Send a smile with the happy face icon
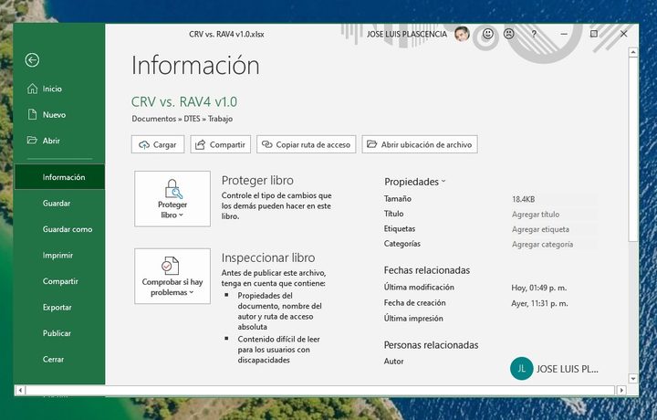 [x=487, y=34]
